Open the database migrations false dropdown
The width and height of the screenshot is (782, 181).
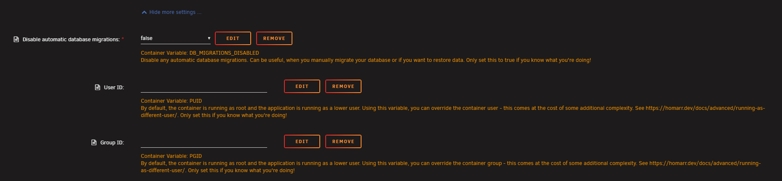(173, 38)
